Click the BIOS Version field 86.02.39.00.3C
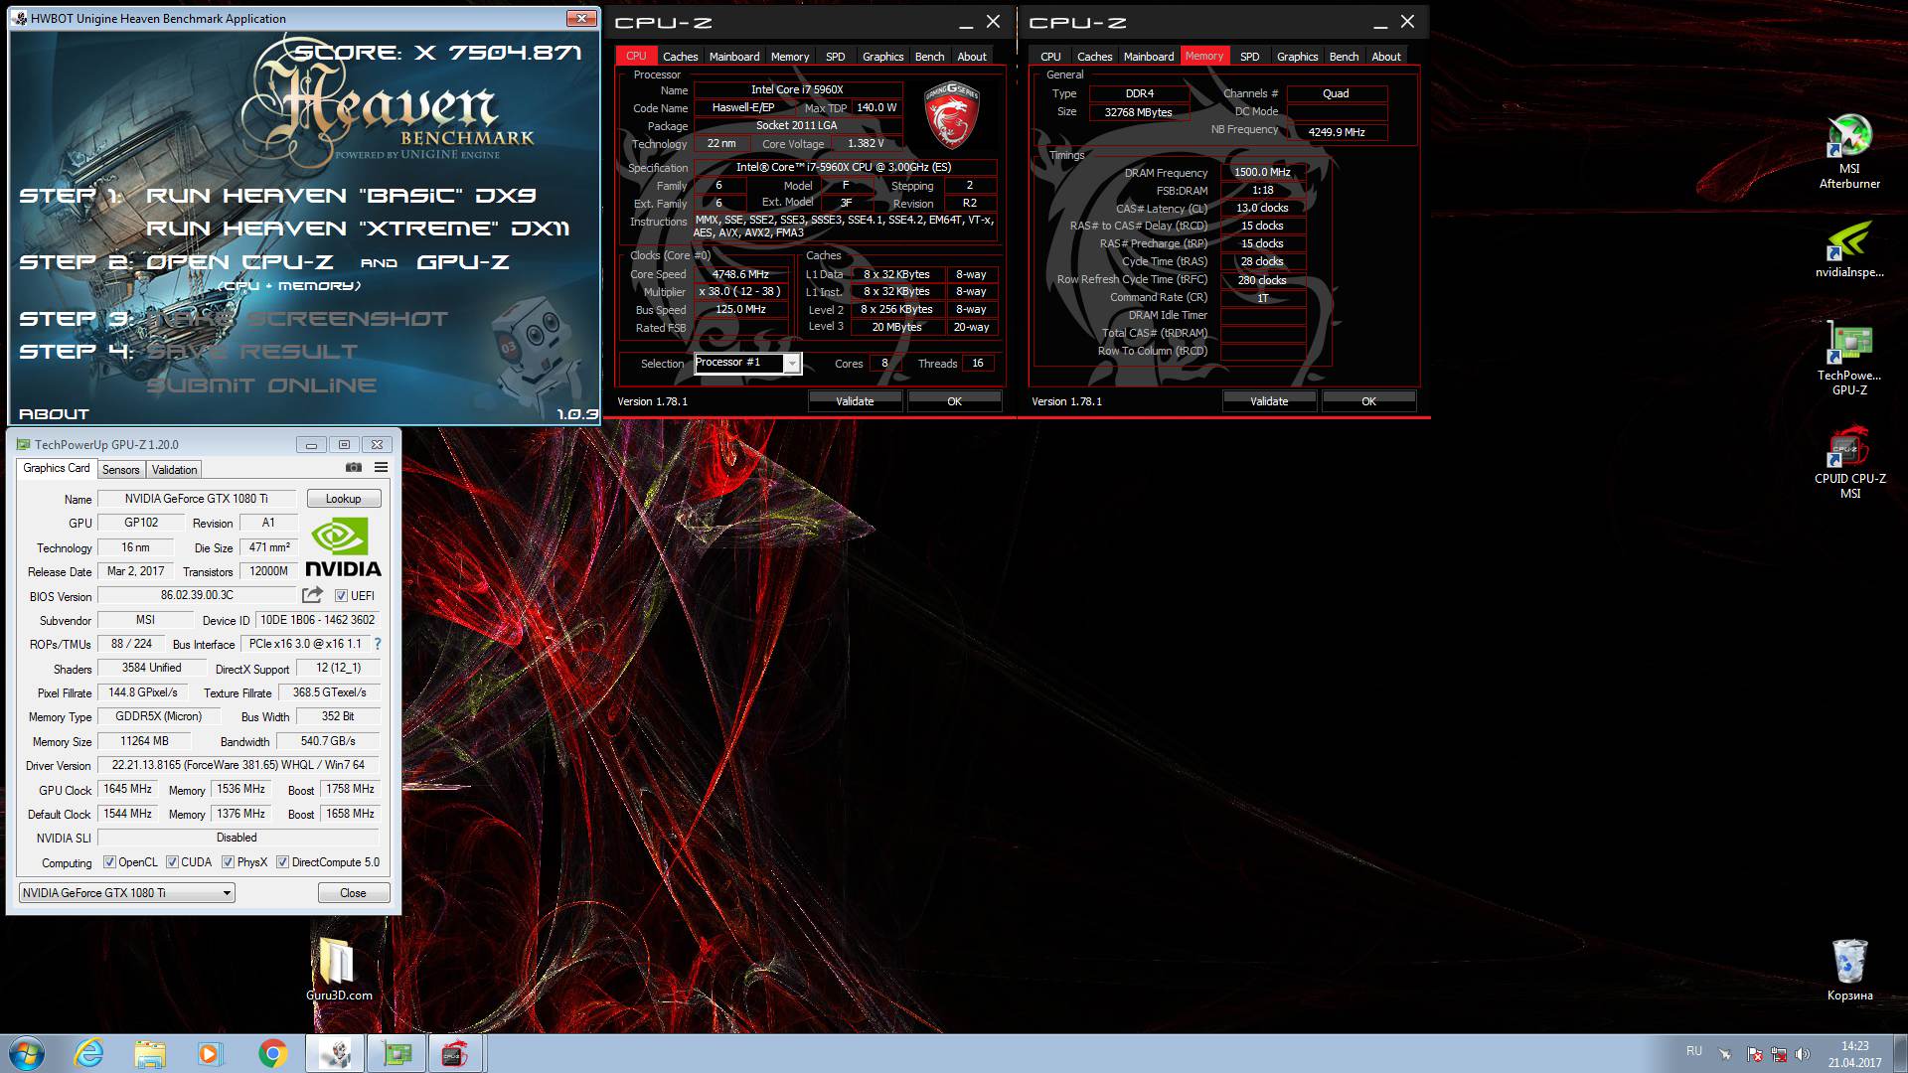1908x1073 pixels. point(197,595)
